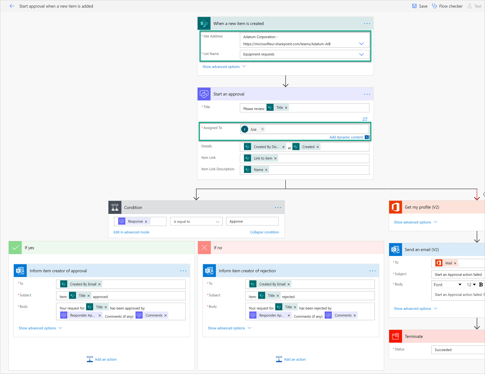Click the Outlook icon on the rejection email action

(x=209, y=270)
